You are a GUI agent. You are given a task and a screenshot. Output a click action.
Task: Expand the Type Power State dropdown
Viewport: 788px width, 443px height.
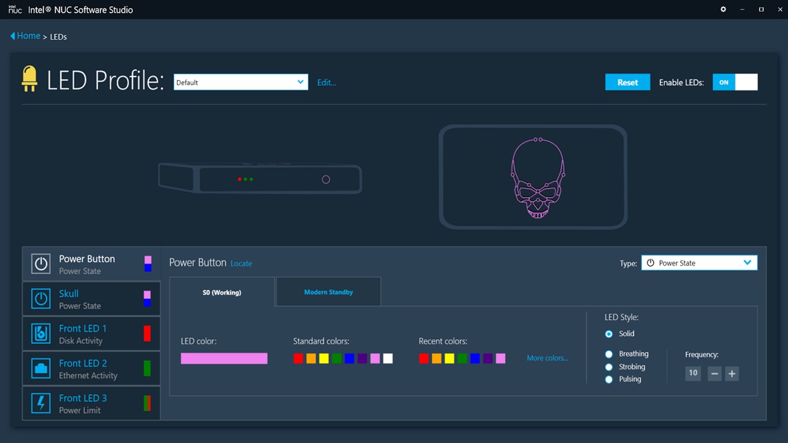(698, 263)
